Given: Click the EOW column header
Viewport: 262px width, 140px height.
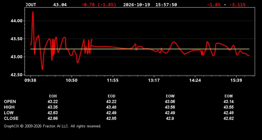Looking at the screenshot, I should (x=170, y=96).
